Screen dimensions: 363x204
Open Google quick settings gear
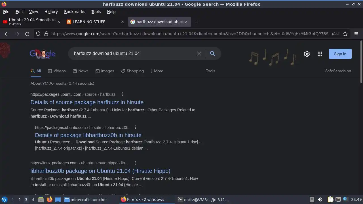tap(307, 54)
